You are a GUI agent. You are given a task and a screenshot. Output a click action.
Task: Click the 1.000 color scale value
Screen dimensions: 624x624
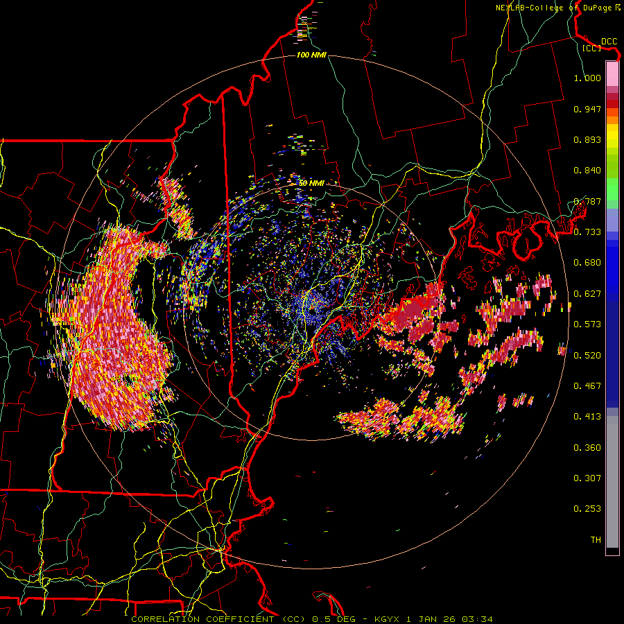(587, 78)
